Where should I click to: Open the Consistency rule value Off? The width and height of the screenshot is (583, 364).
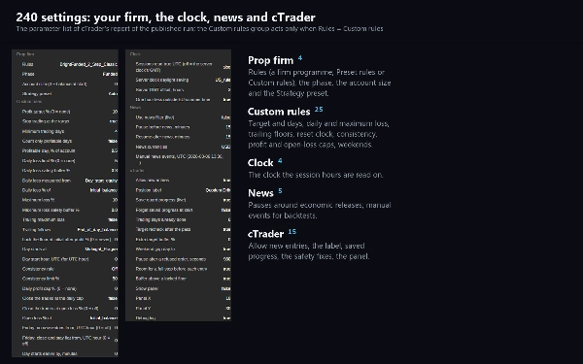(115, 269)
